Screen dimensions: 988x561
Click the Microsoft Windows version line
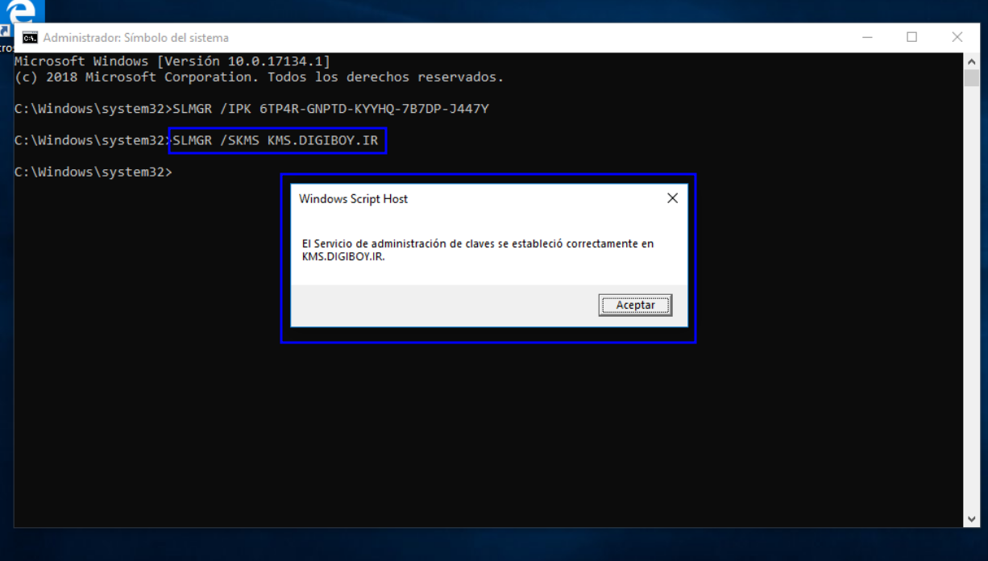[172, 61]
